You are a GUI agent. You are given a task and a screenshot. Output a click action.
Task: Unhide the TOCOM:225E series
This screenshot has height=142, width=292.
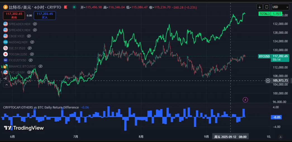tap(32, 54)
